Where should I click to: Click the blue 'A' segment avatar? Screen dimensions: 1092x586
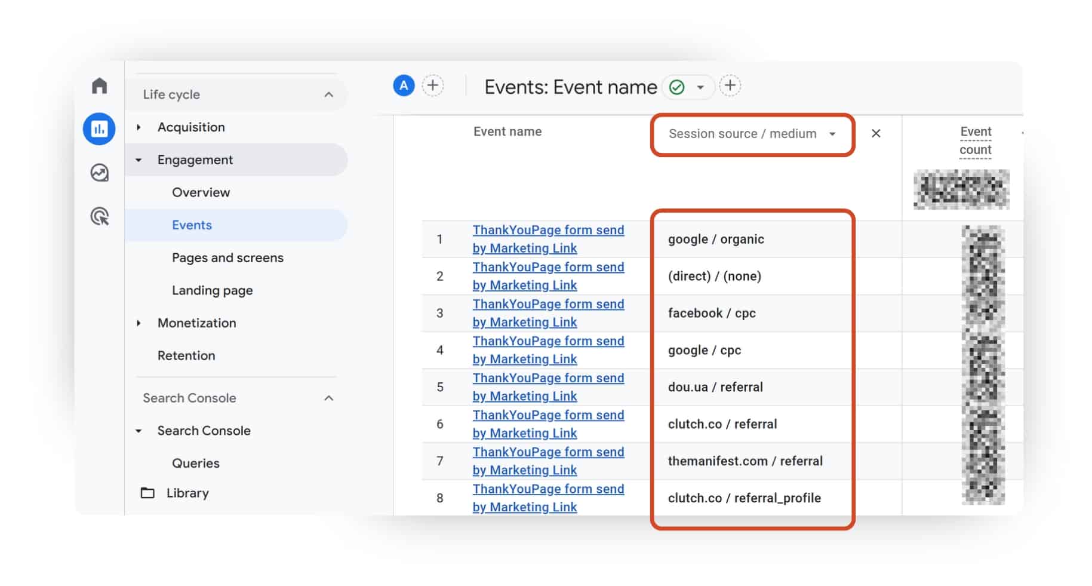[404, 86]
